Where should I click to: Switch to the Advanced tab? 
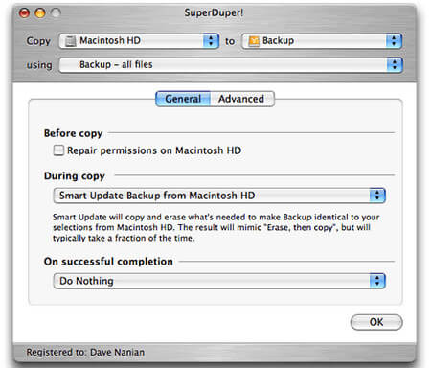coord(241,99)
